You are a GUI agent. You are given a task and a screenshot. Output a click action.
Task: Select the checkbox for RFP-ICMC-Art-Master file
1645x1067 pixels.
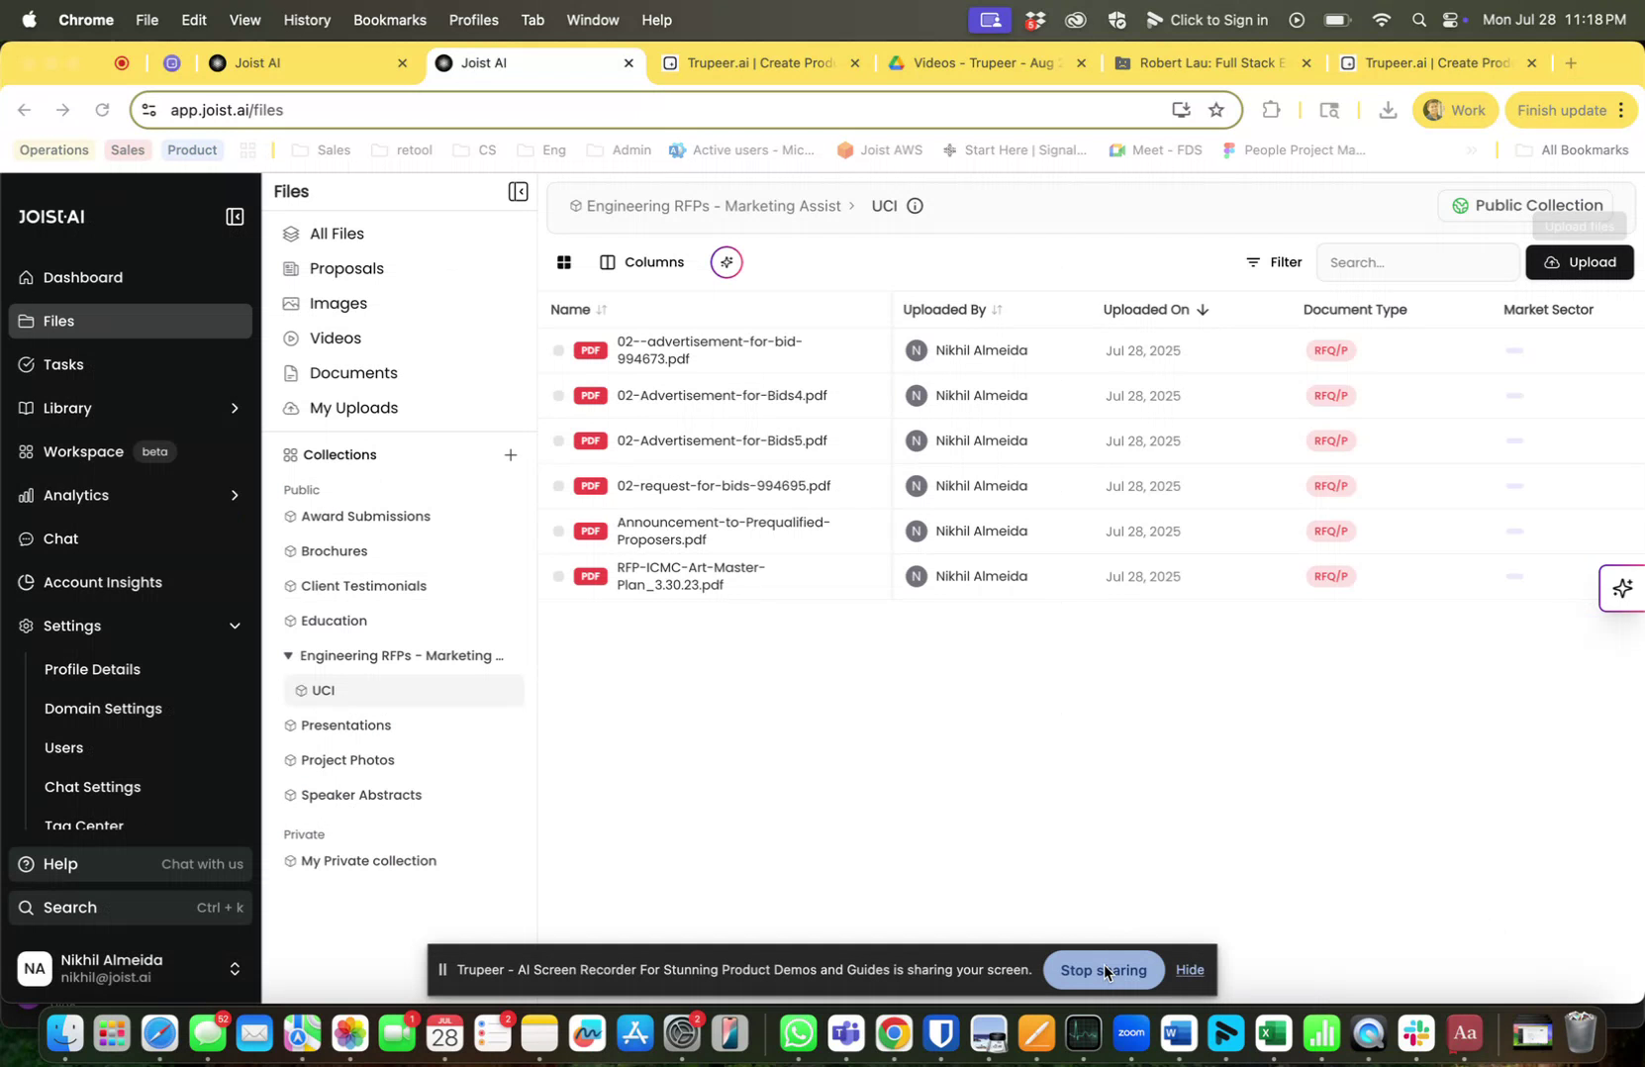(559, 575)
